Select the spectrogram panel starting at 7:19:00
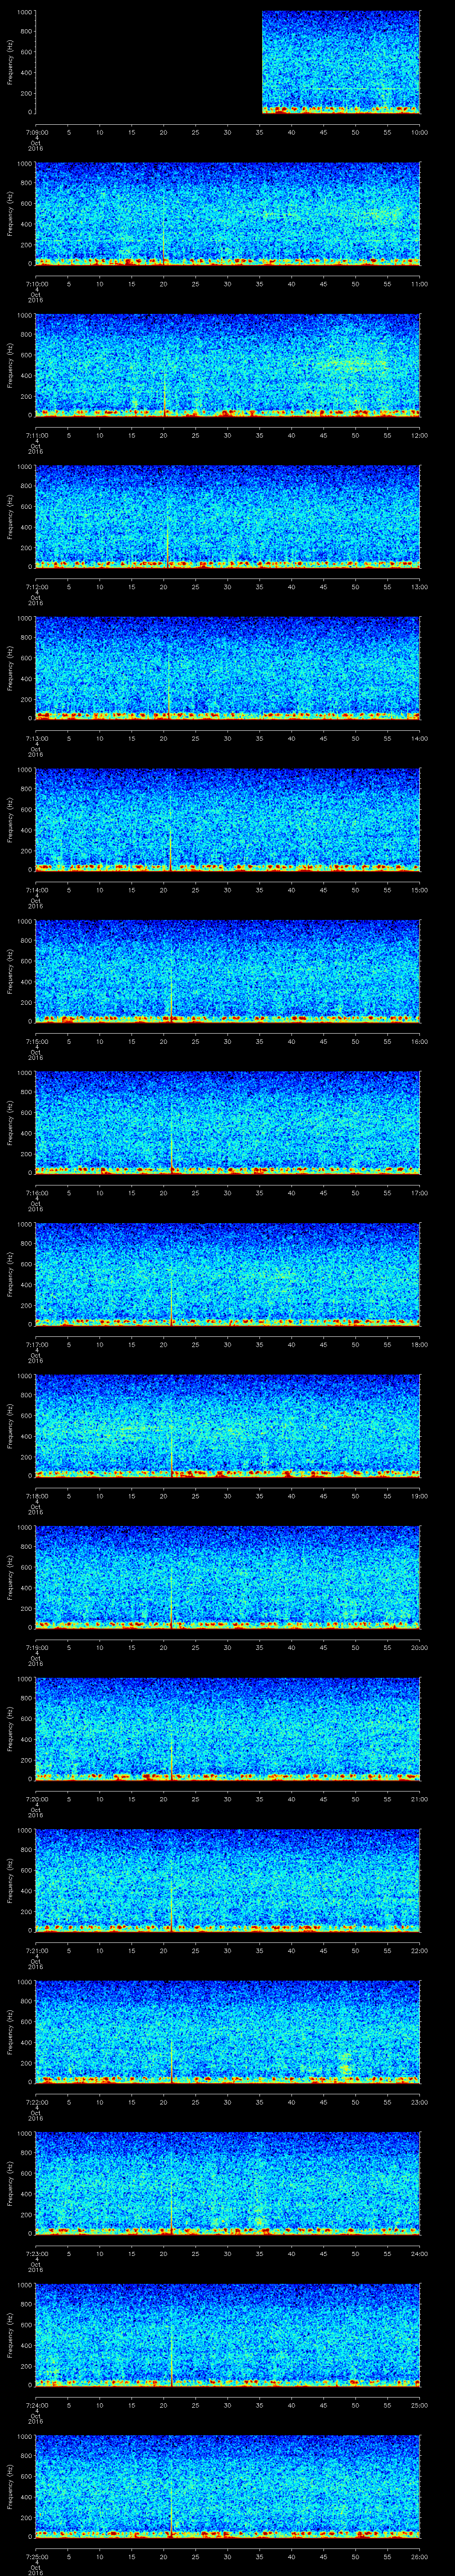Screen dimensions: 455x2576 click(x=227, y=1575)
